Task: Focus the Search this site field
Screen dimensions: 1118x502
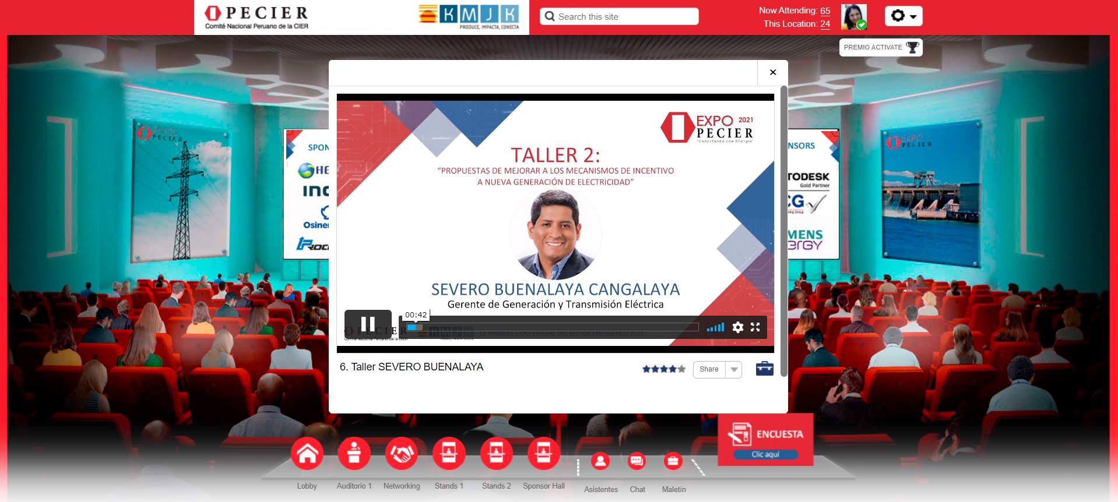Action: point(619,16)
